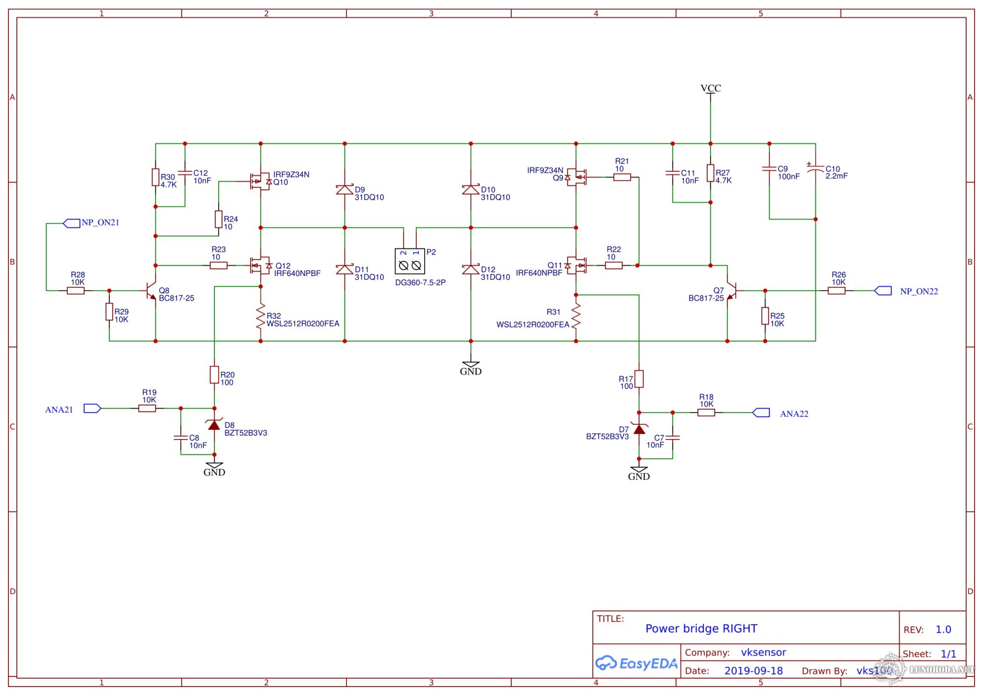
Task: Click the vksensor company field
Action: [763, 652]
